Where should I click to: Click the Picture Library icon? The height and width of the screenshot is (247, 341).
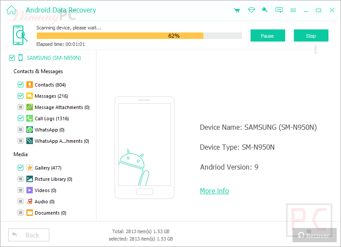click(x=29, y=179)
